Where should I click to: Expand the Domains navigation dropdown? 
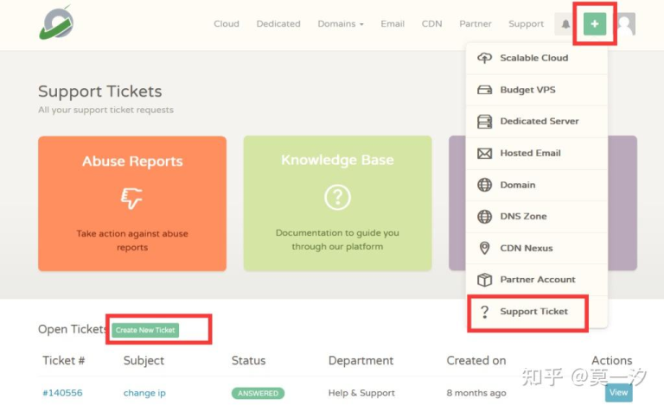click(x=340, y=24)
